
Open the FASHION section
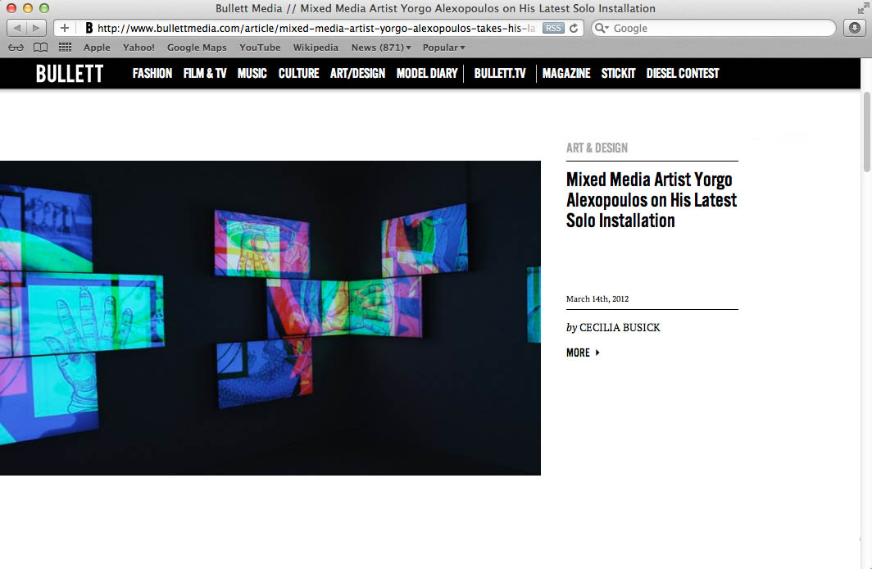(152, 74)
